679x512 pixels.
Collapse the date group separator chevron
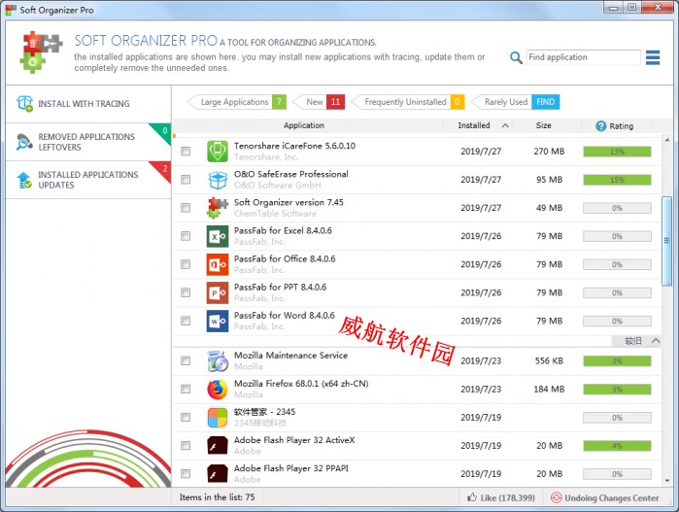656,341
